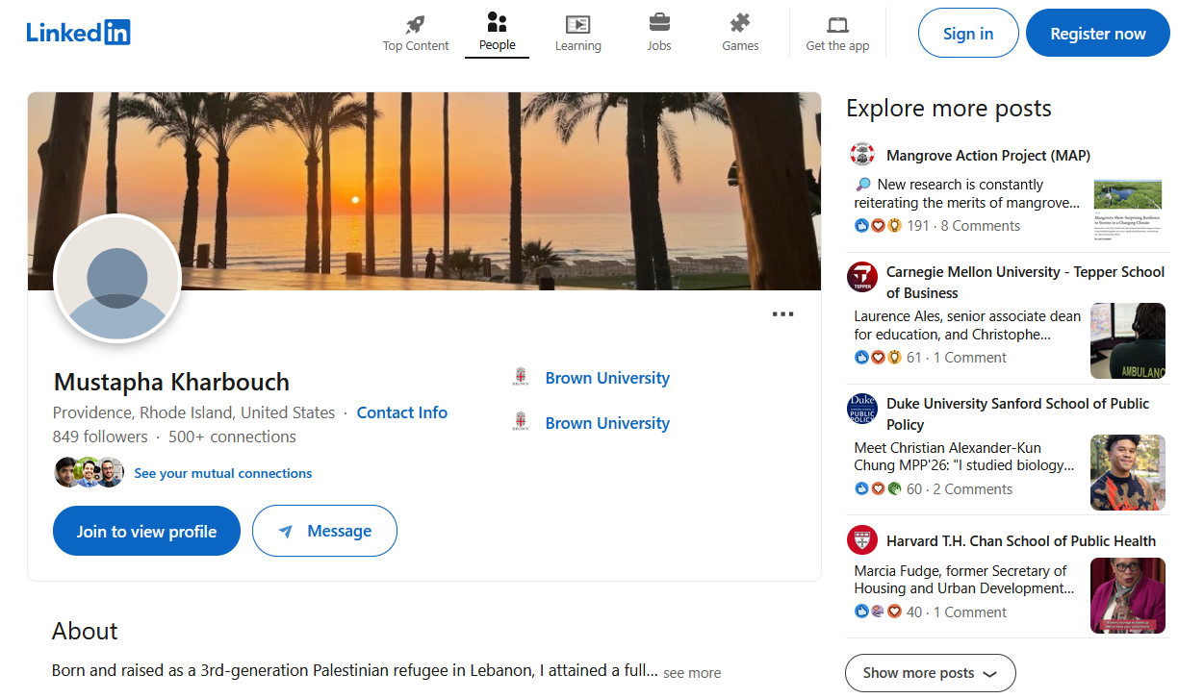1204x699 pixels.
Task: Click the Sign in button
Action: pos(968,34)
